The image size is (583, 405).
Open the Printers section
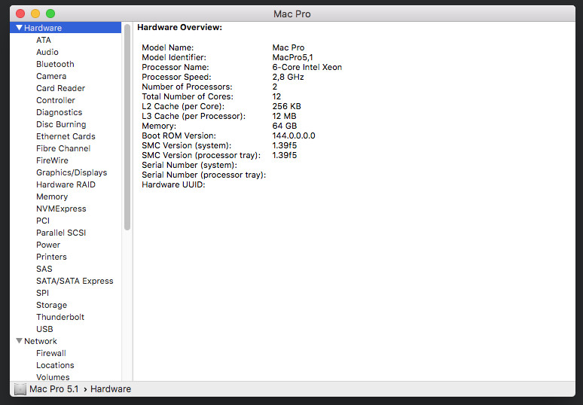[x=51, y=257]
